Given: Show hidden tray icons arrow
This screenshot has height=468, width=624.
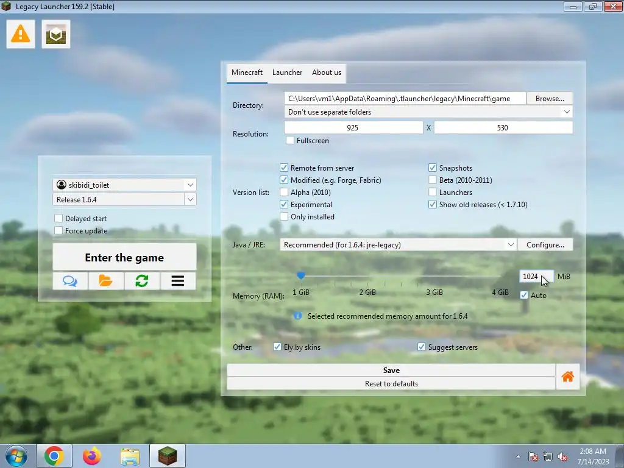Looking at the screenshot, I should click(x=518, y=457).
